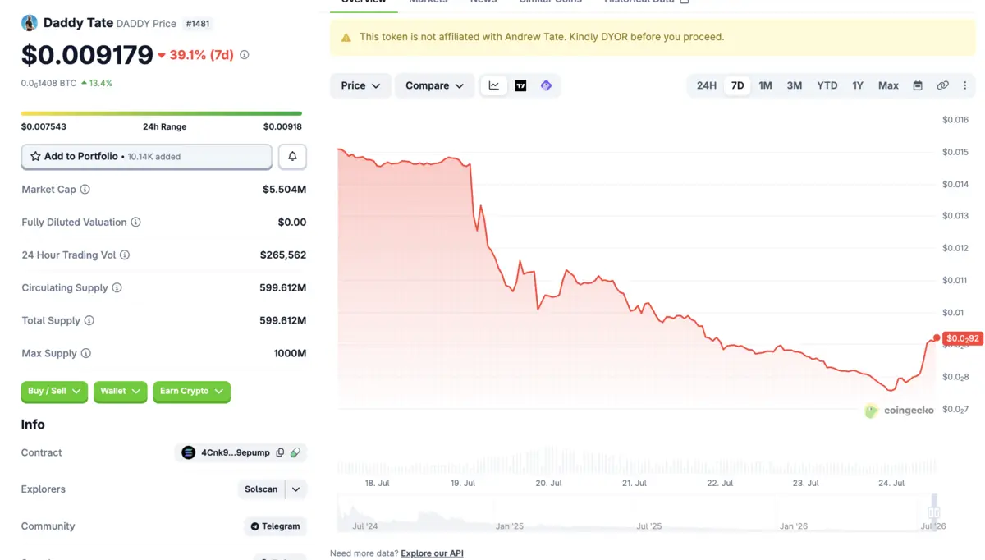Select the 1M time range
This screenshot has height=560, width=985.
(x=765, y=85)
